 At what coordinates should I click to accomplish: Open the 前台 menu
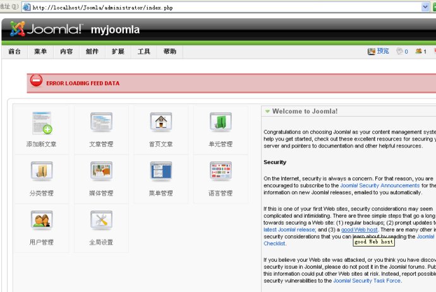tap(15, 52)
